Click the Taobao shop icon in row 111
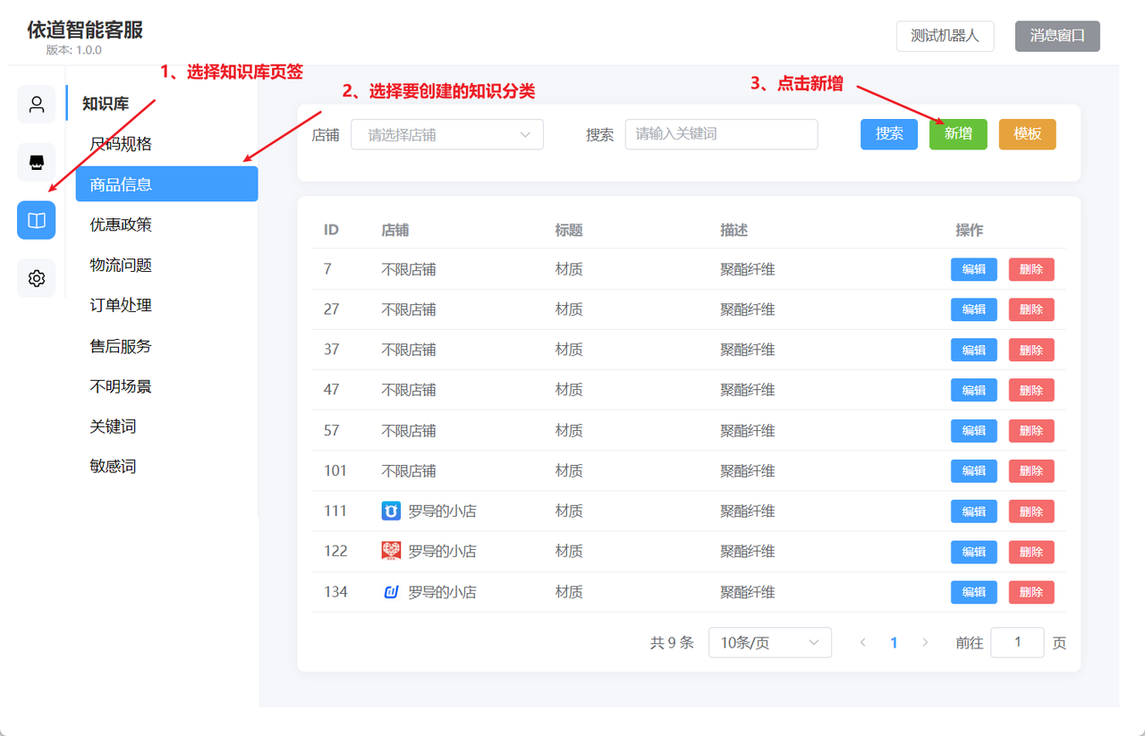Screen dimensions: 1145x736 tap(391, 511)
